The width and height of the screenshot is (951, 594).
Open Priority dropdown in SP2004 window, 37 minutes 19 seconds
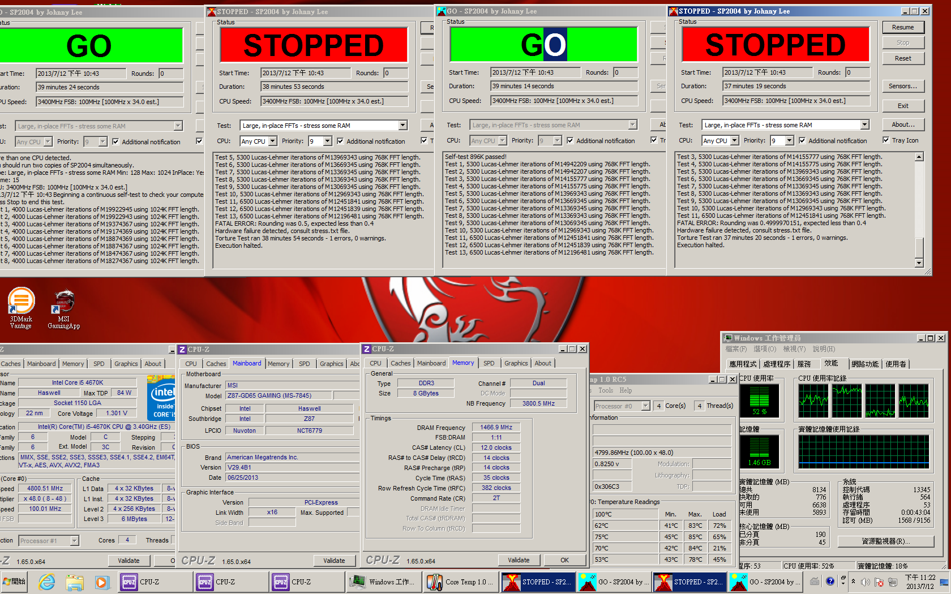789,140
